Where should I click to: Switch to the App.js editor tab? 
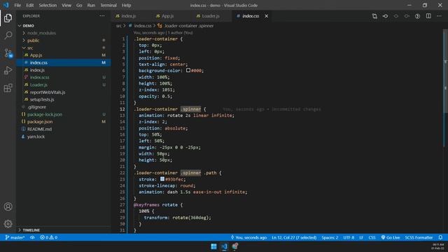point(167,16)
